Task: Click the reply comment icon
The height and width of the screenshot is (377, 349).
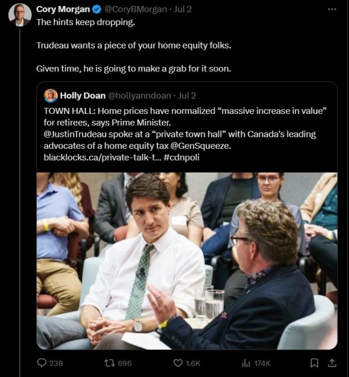Action: (x=41, y=363)
